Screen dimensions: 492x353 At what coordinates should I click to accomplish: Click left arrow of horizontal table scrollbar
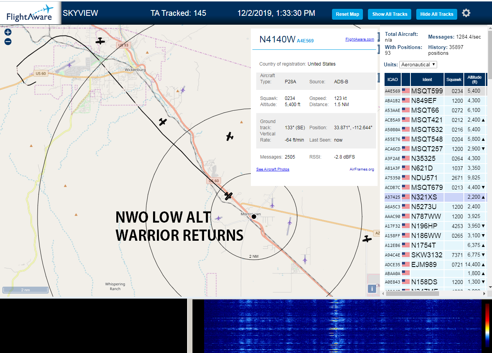[383, 294]
